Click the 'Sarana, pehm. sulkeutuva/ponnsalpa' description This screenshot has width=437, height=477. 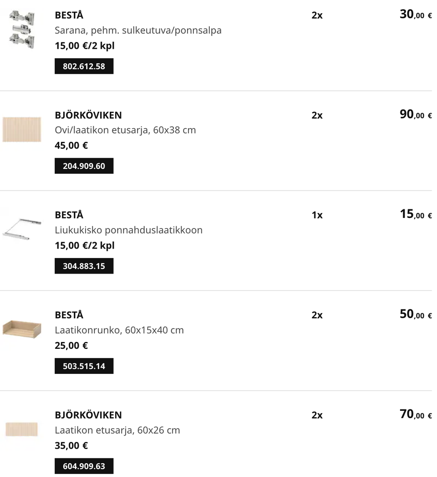138,31
